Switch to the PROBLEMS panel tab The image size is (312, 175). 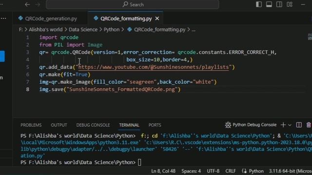31,125
